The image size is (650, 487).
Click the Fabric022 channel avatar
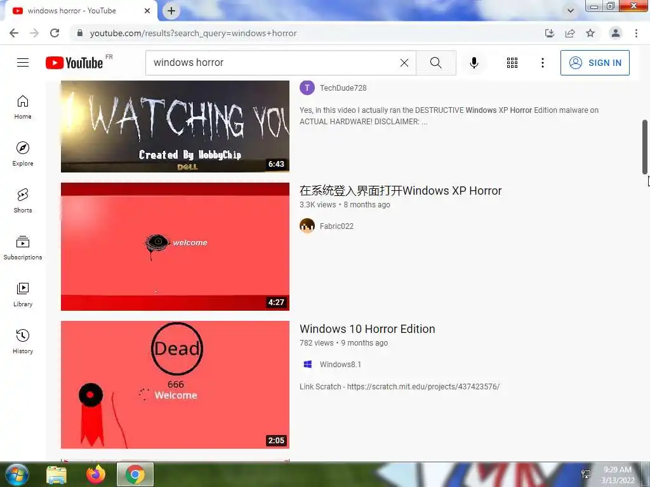coord(307,226)
